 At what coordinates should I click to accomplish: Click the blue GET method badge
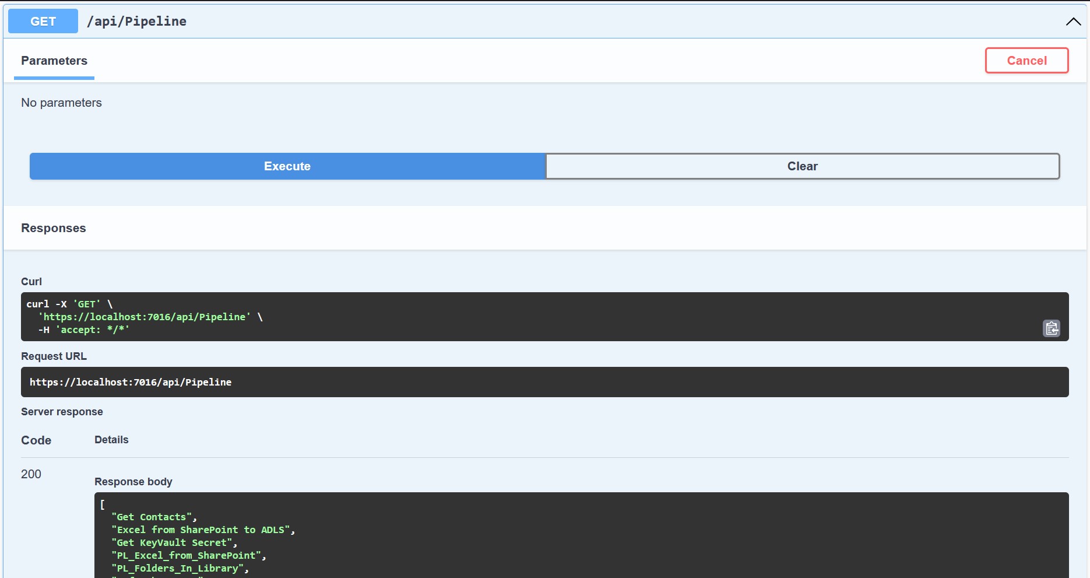pos(43,22)
